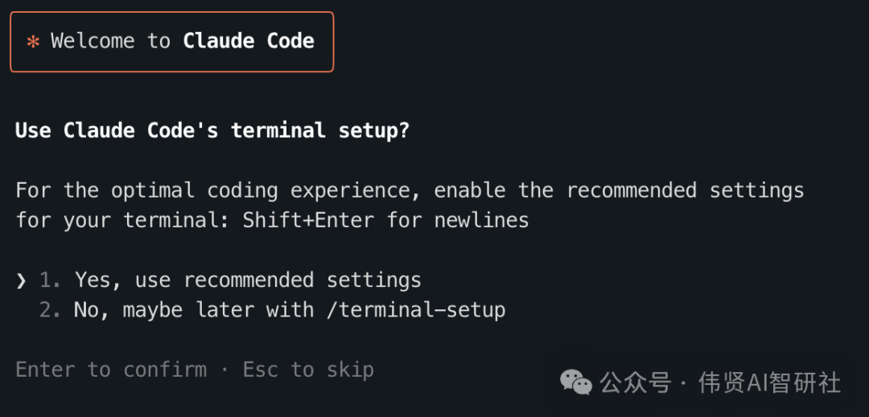This screenshot has height=417, width=869.
Task: Click the selection arrow pointer before option 1
Action: (x=21, y=280)
